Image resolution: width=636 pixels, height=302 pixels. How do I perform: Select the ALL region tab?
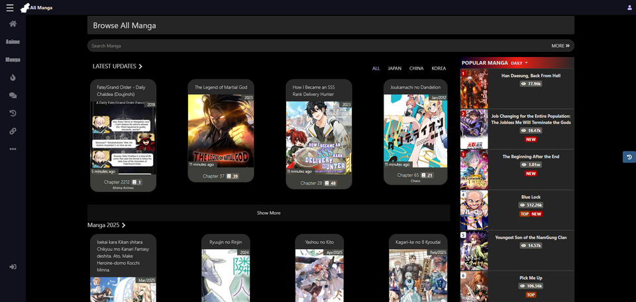376,68
